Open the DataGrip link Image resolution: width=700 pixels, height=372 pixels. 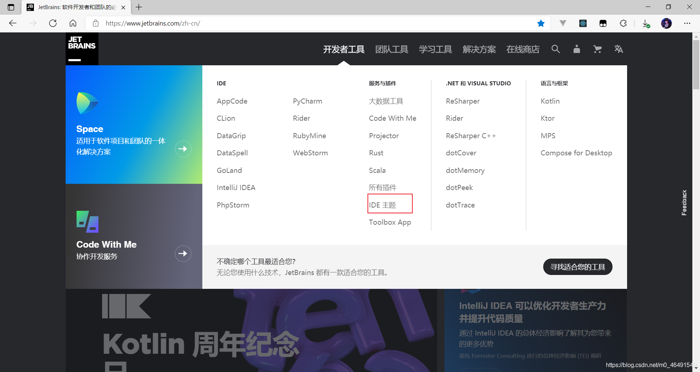(231, 136)
